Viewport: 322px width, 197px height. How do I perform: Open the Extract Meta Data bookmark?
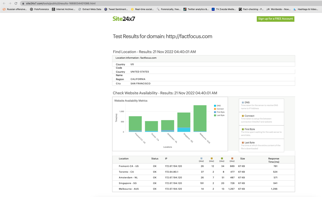90,9
